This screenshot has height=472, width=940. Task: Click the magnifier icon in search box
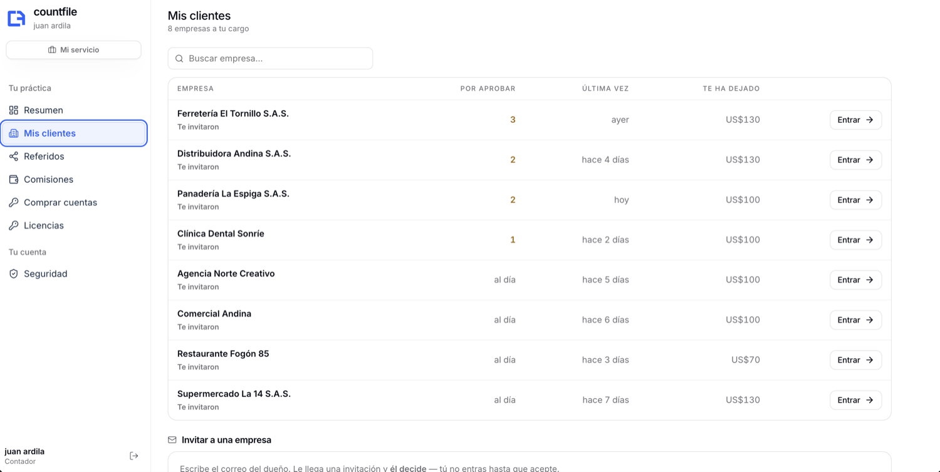pyautogui.click(x=179, y=59)
